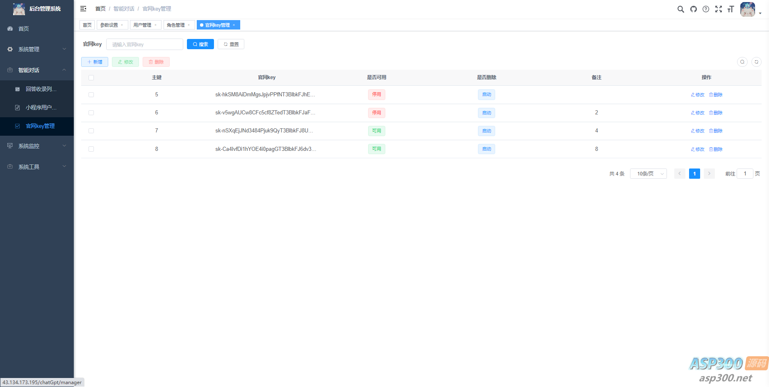Open the 10条/页 page size dropdown
The image size is (769, 387).
(648, 174)
